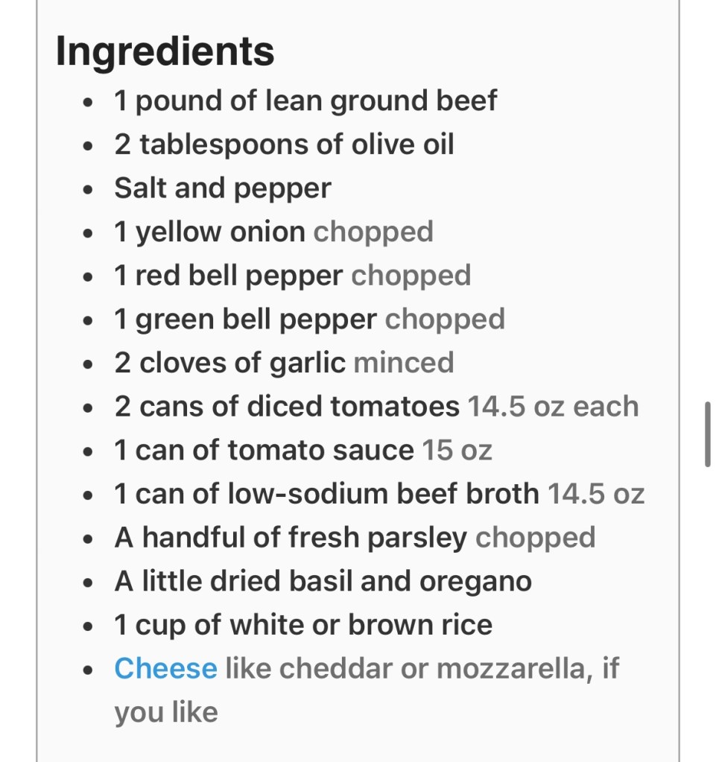
Task: Select the olive oil ingredient line
Action: tap(284, 145)
